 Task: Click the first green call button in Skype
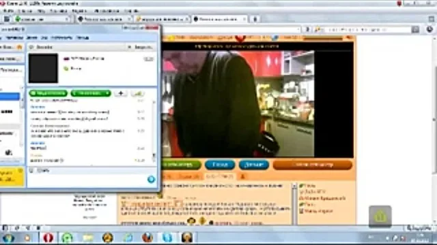[x=48, y=93]
